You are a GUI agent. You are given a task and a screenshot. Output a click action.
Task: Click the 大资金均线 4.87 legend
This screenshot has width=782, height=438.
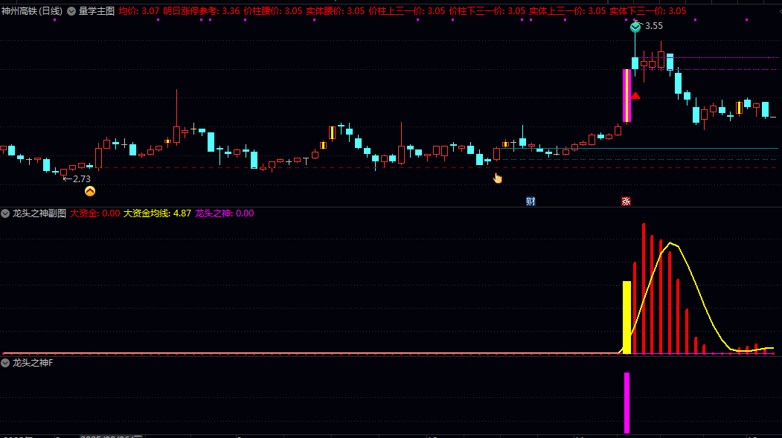[x=157, y=213]
